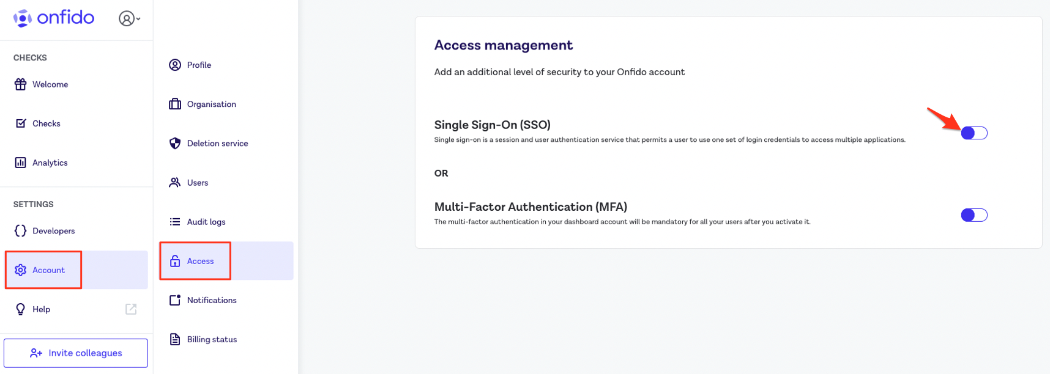This screenshot has width=1050, height=374.
Task: Select the Account settings item
Action: 76,270
